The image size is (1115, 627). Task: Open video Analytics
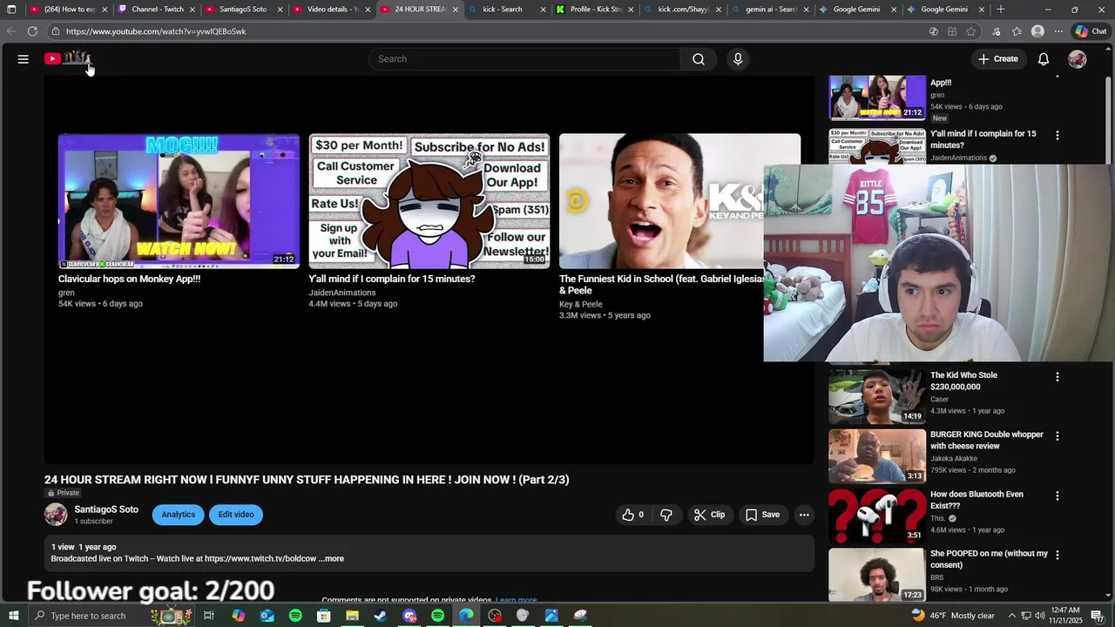click(178, 515)
